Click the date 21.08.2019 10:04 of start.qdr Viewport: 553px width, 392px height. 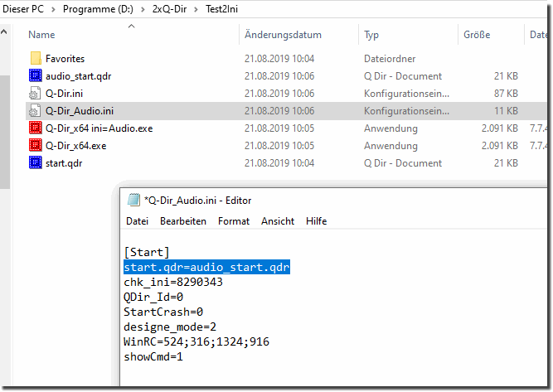pos(279,163)
